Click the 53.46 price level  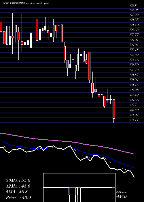click(134, 60)
